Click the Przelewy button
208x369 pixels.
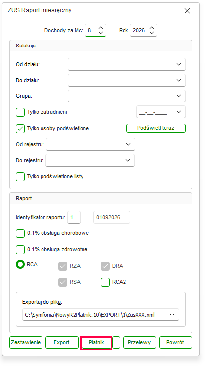[140, 342]
